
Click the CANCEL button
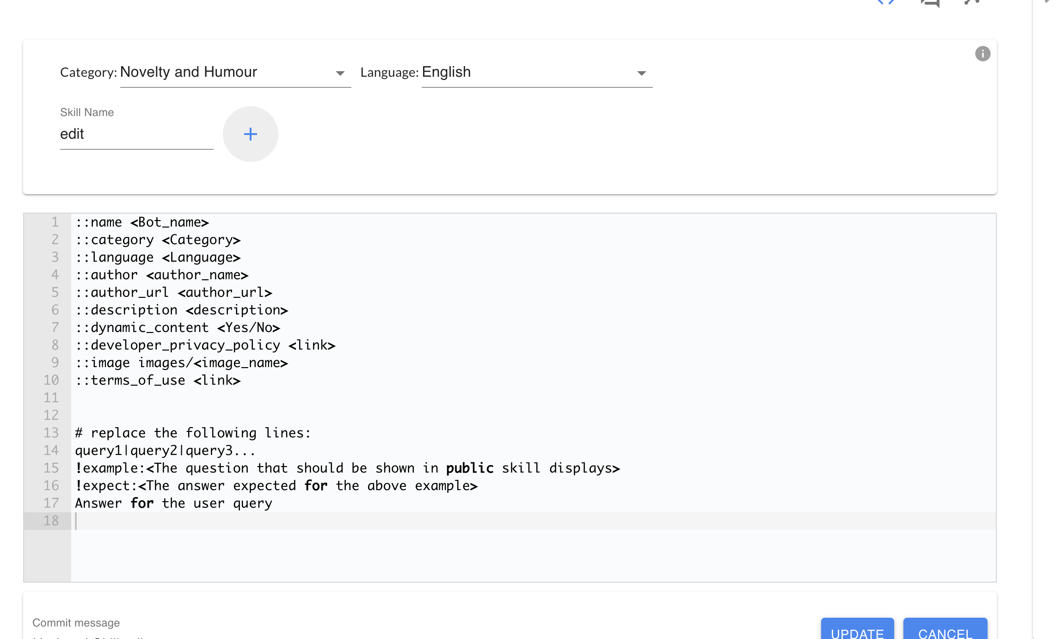(946, 633)
